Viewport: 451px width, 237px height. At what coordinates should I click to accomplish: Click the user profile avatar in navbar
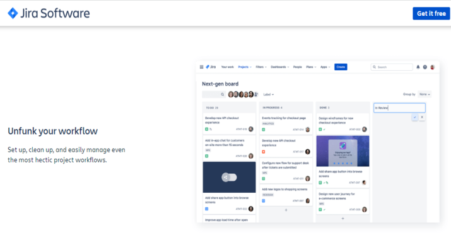point(432,67)
